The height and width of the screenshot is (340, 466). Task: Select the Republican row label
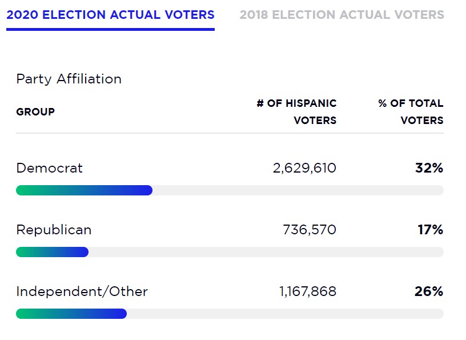point(54,230)
